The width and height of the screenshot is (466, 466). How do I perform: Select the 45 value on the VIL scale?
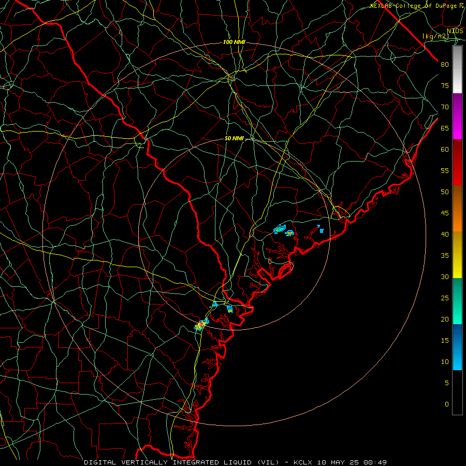tap(445, 213)
